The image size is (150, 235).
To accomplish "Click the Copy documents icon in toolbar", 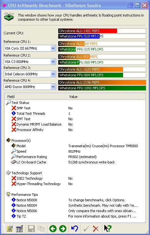I will 41,229.
